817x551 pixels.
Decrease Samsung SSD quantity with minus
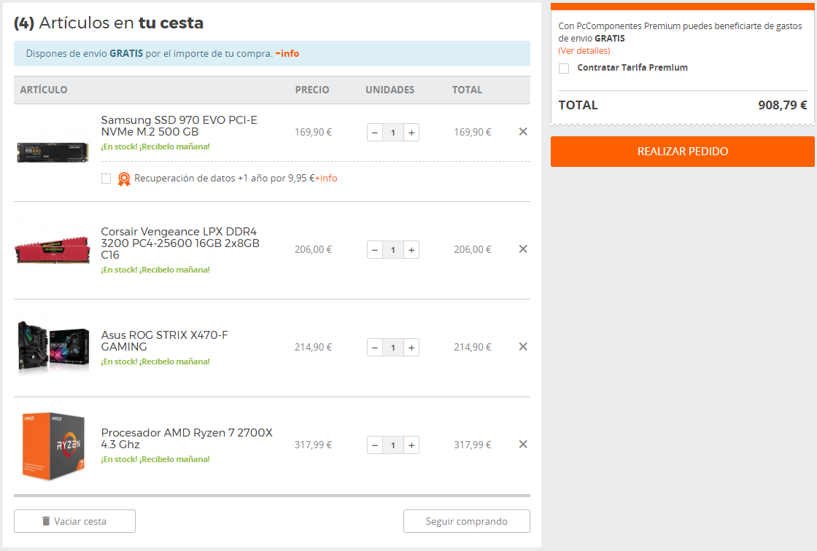tap(375, 133)
